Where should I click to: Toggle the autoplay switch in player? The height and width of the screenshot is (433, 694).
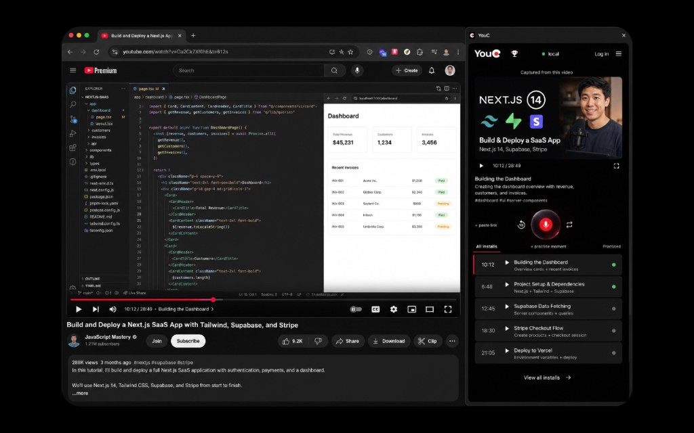coord(356,309)
